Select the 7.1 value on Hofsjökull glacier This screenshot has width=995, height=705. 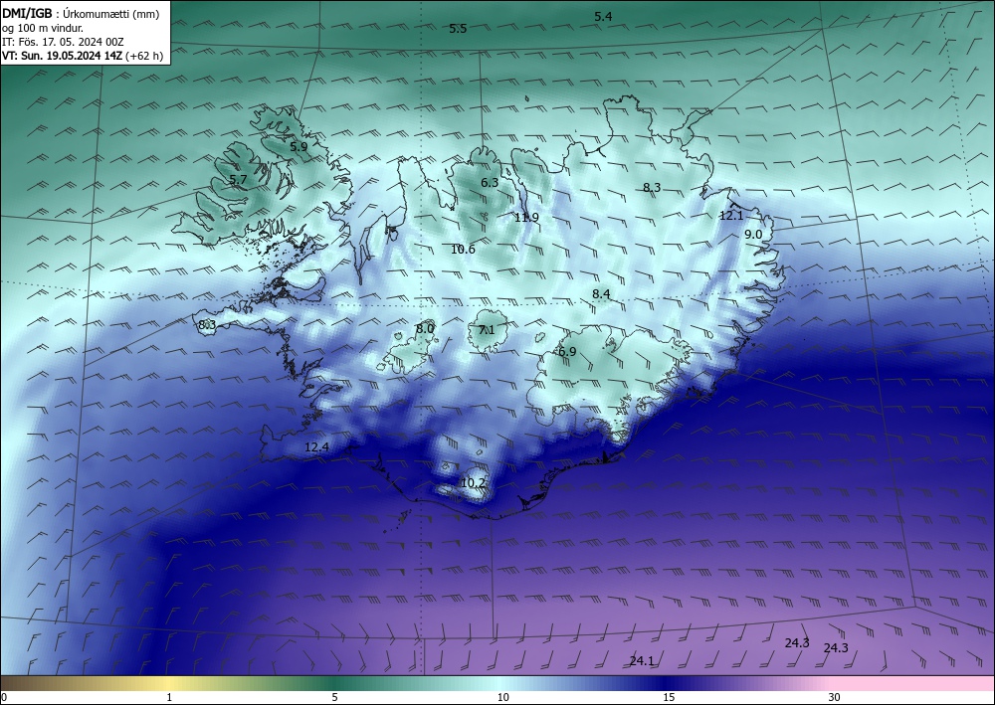(x=487, y=330)
